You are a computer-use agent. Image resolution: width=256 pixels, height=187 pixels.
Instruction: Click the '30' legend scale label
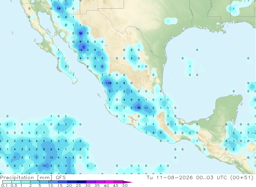tap(88, 185)
